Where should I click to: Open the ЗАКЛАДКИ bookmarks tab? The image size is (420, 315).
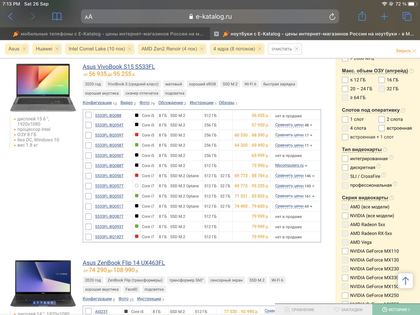coord(348,309)
